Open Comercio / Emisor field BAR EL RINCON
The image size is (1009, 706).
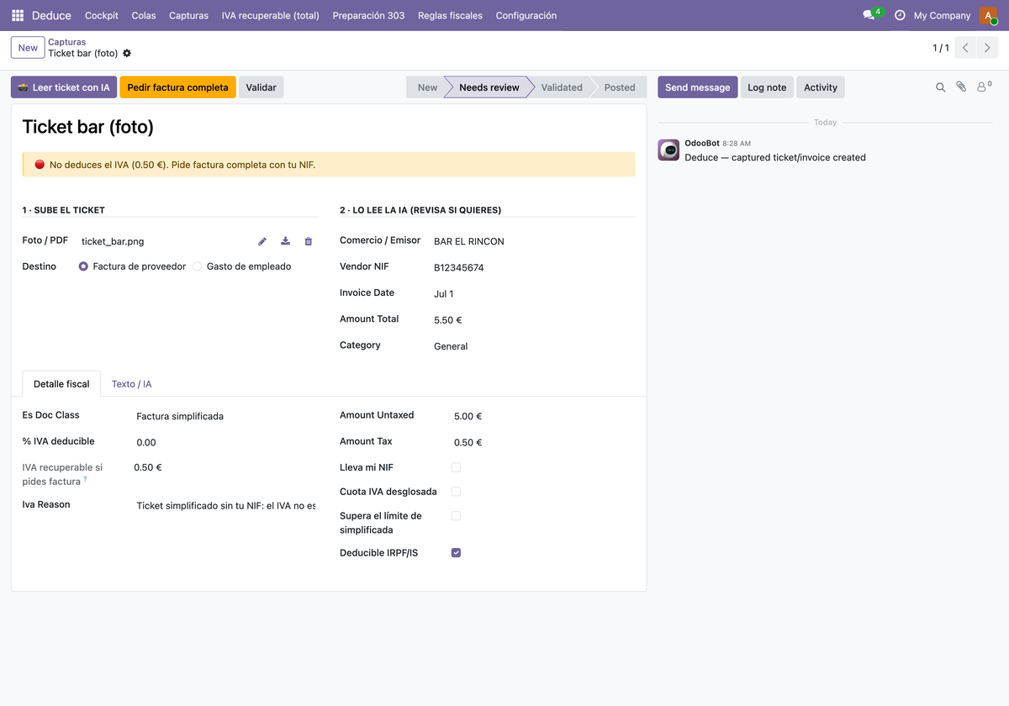pos(534,241)
